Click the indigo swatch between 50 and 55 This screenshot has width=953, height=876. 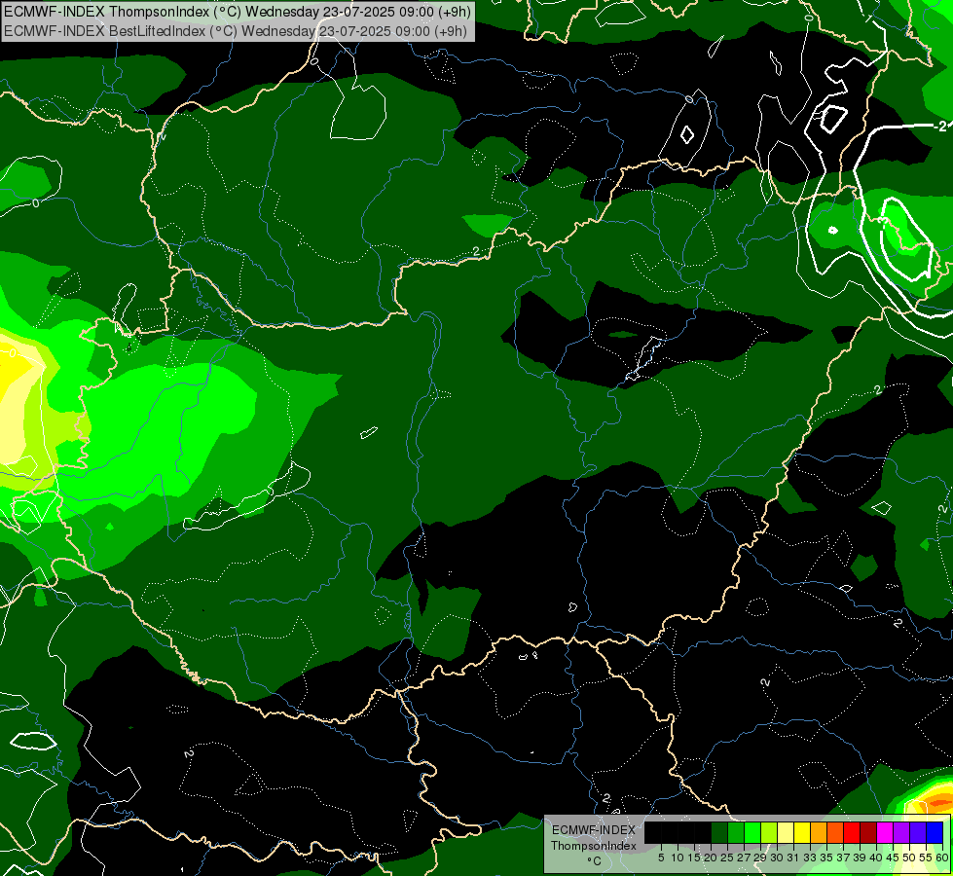pyautogui.click(x=918, y=832)
